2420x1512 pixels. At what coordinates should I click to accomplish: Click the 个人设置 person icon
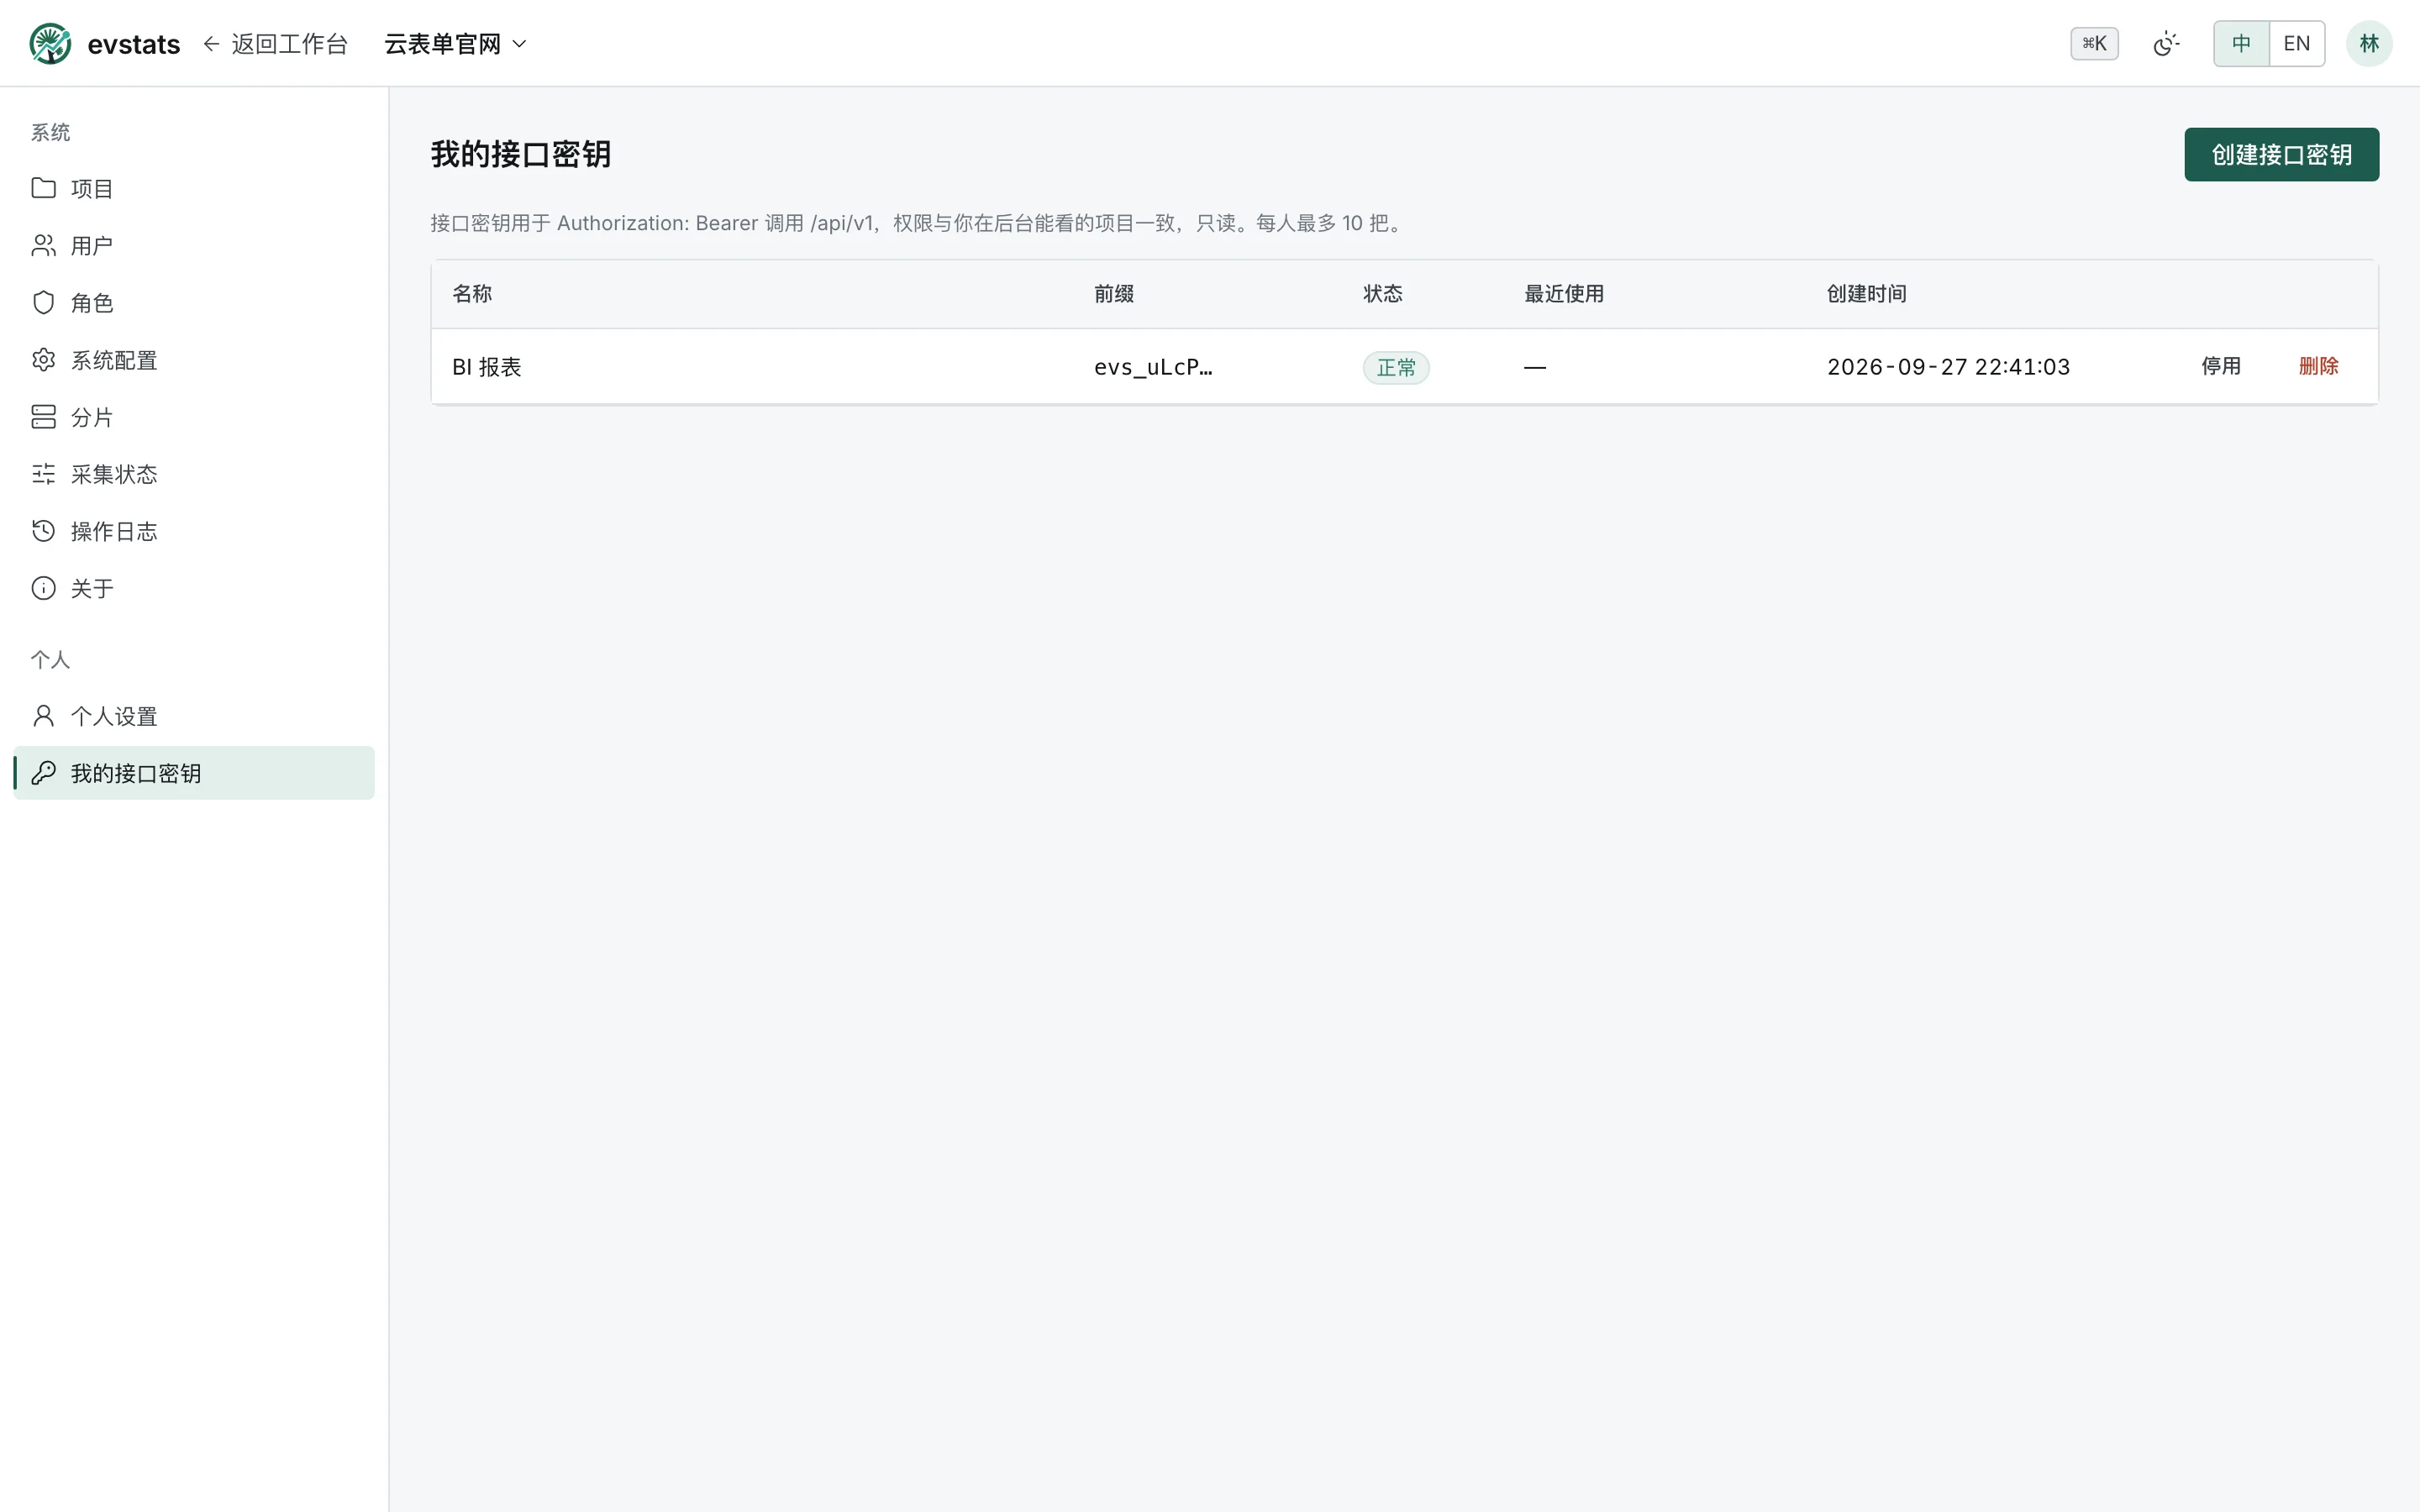tap(43, 716)
